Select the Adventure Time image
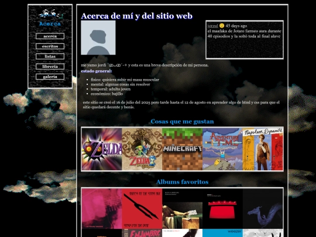 point(223,149)
